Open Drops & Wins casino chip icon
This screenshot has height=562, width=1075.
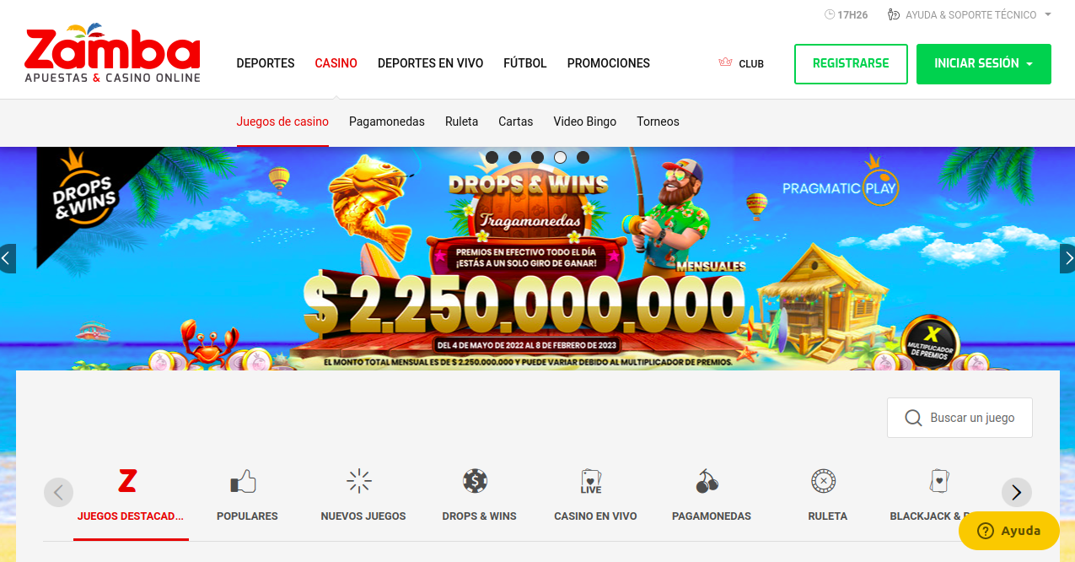pos(476,481)
